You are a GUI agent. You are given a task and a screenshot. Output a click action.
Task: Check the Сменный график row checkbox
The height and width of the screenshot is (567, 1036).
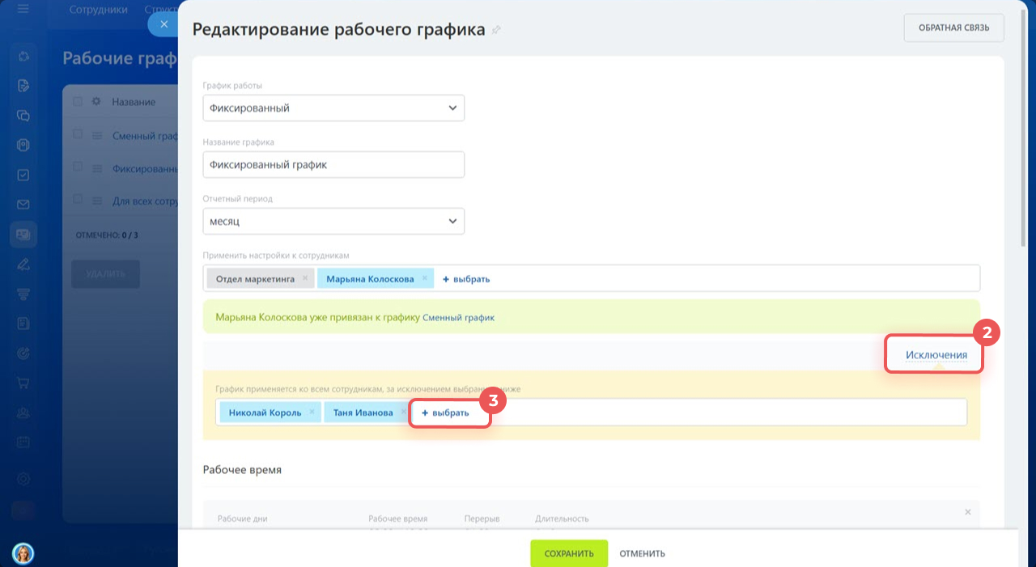tap(78, 136)
